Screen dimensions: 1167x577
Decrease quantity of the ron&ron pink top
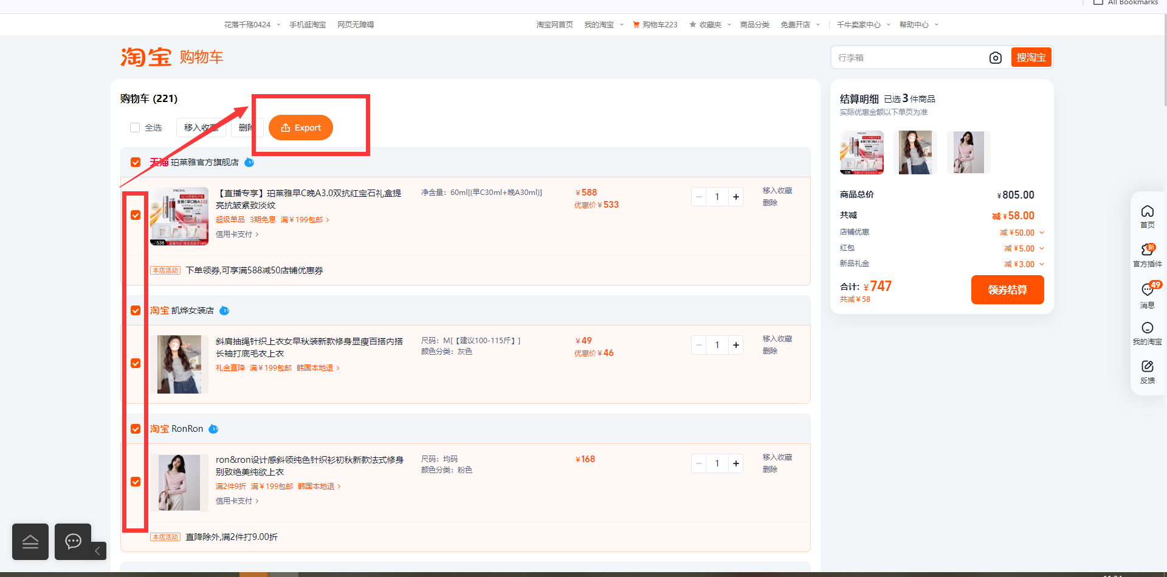pyautogui.click(x=699, y=463)
